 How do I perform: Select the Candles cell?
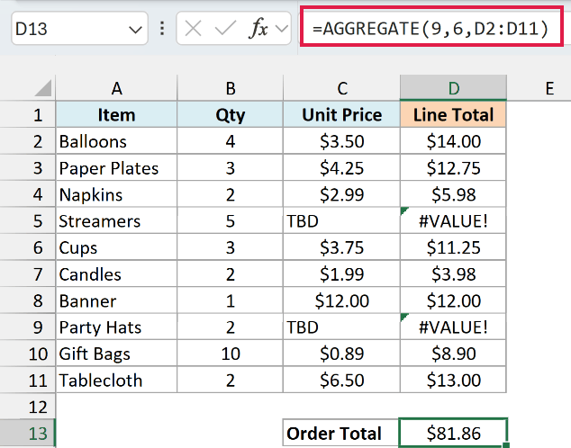tap(116, 273)
